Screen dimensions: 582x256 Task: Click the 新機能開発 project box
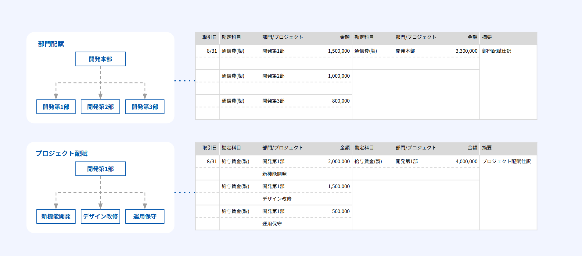[x=56, y=216]
